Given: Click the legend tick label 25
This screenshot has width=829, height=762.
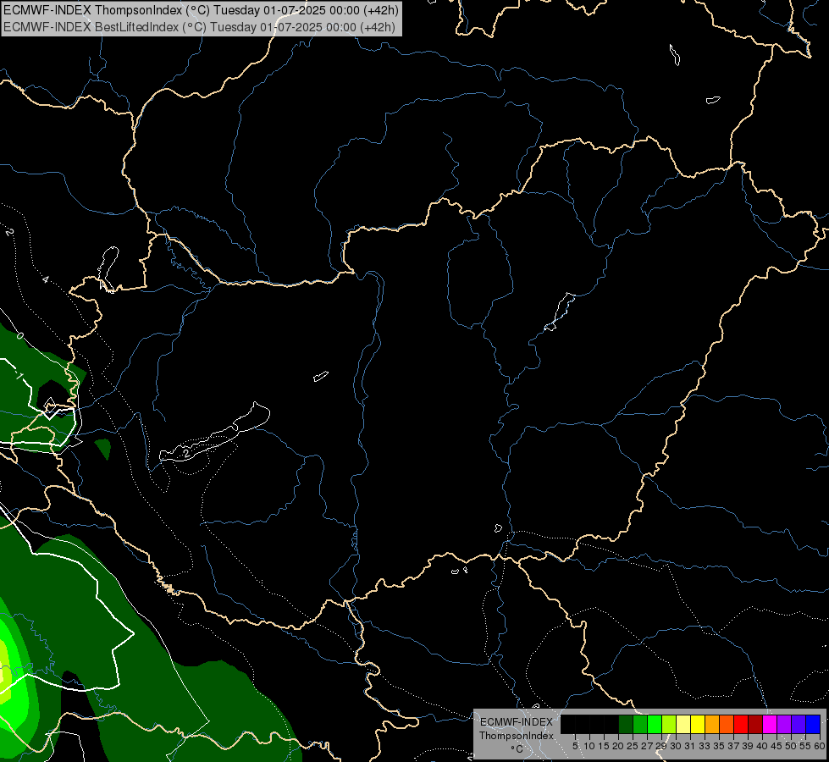Looking at the screenshot, I should (x=633, y=746).
